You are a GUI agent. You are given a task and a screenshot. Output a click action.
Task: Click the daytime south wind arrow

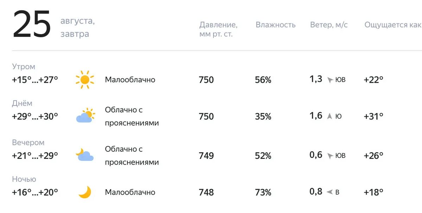click(330, 116)
